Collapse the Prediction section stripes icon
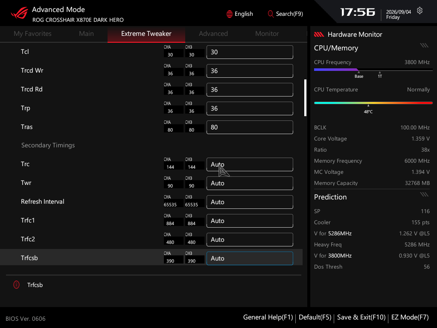Screen dimensions: 437x328 424,194
